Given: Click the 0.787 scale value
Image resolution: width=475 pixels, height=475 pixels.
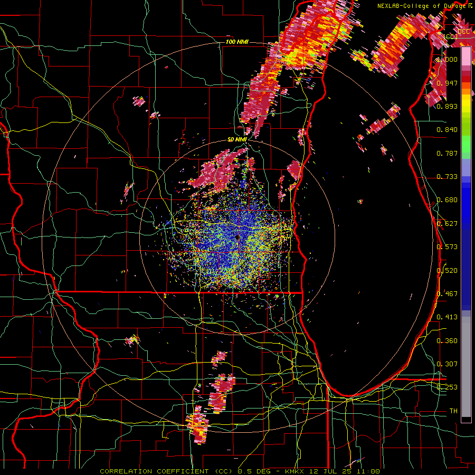Looking at the screenshot, I should (447, 153).
